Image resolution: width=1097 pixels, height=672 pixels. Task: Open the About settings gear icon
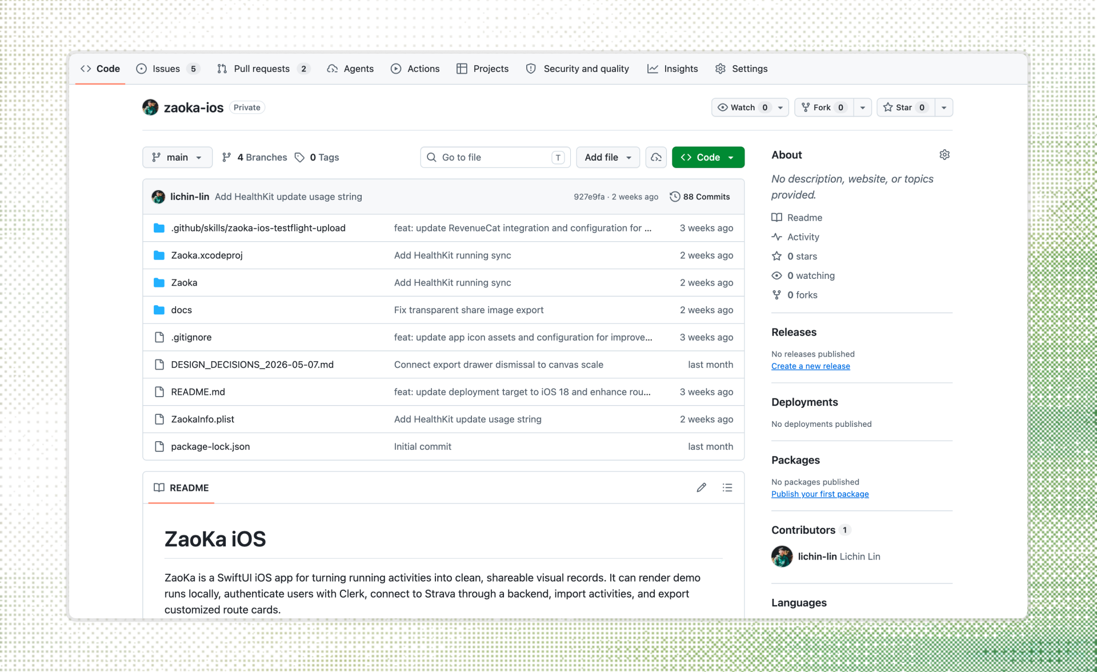coord(944,155)
